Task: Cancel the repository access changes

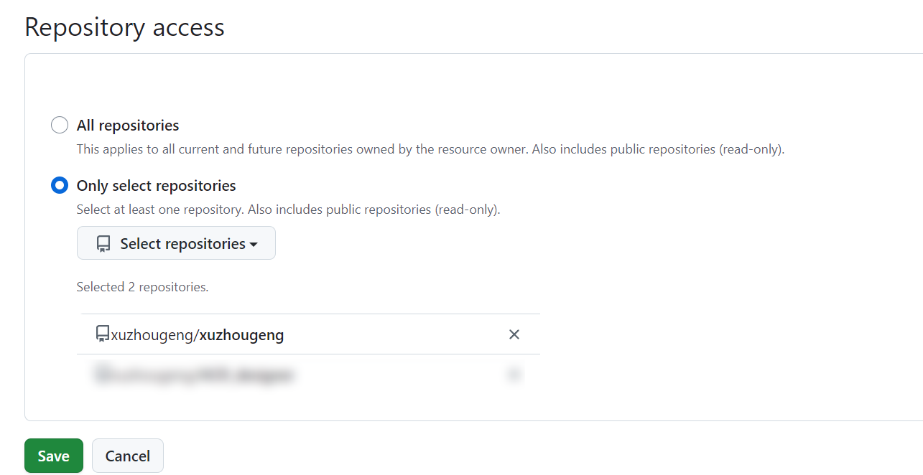Action: click(128, 456)
